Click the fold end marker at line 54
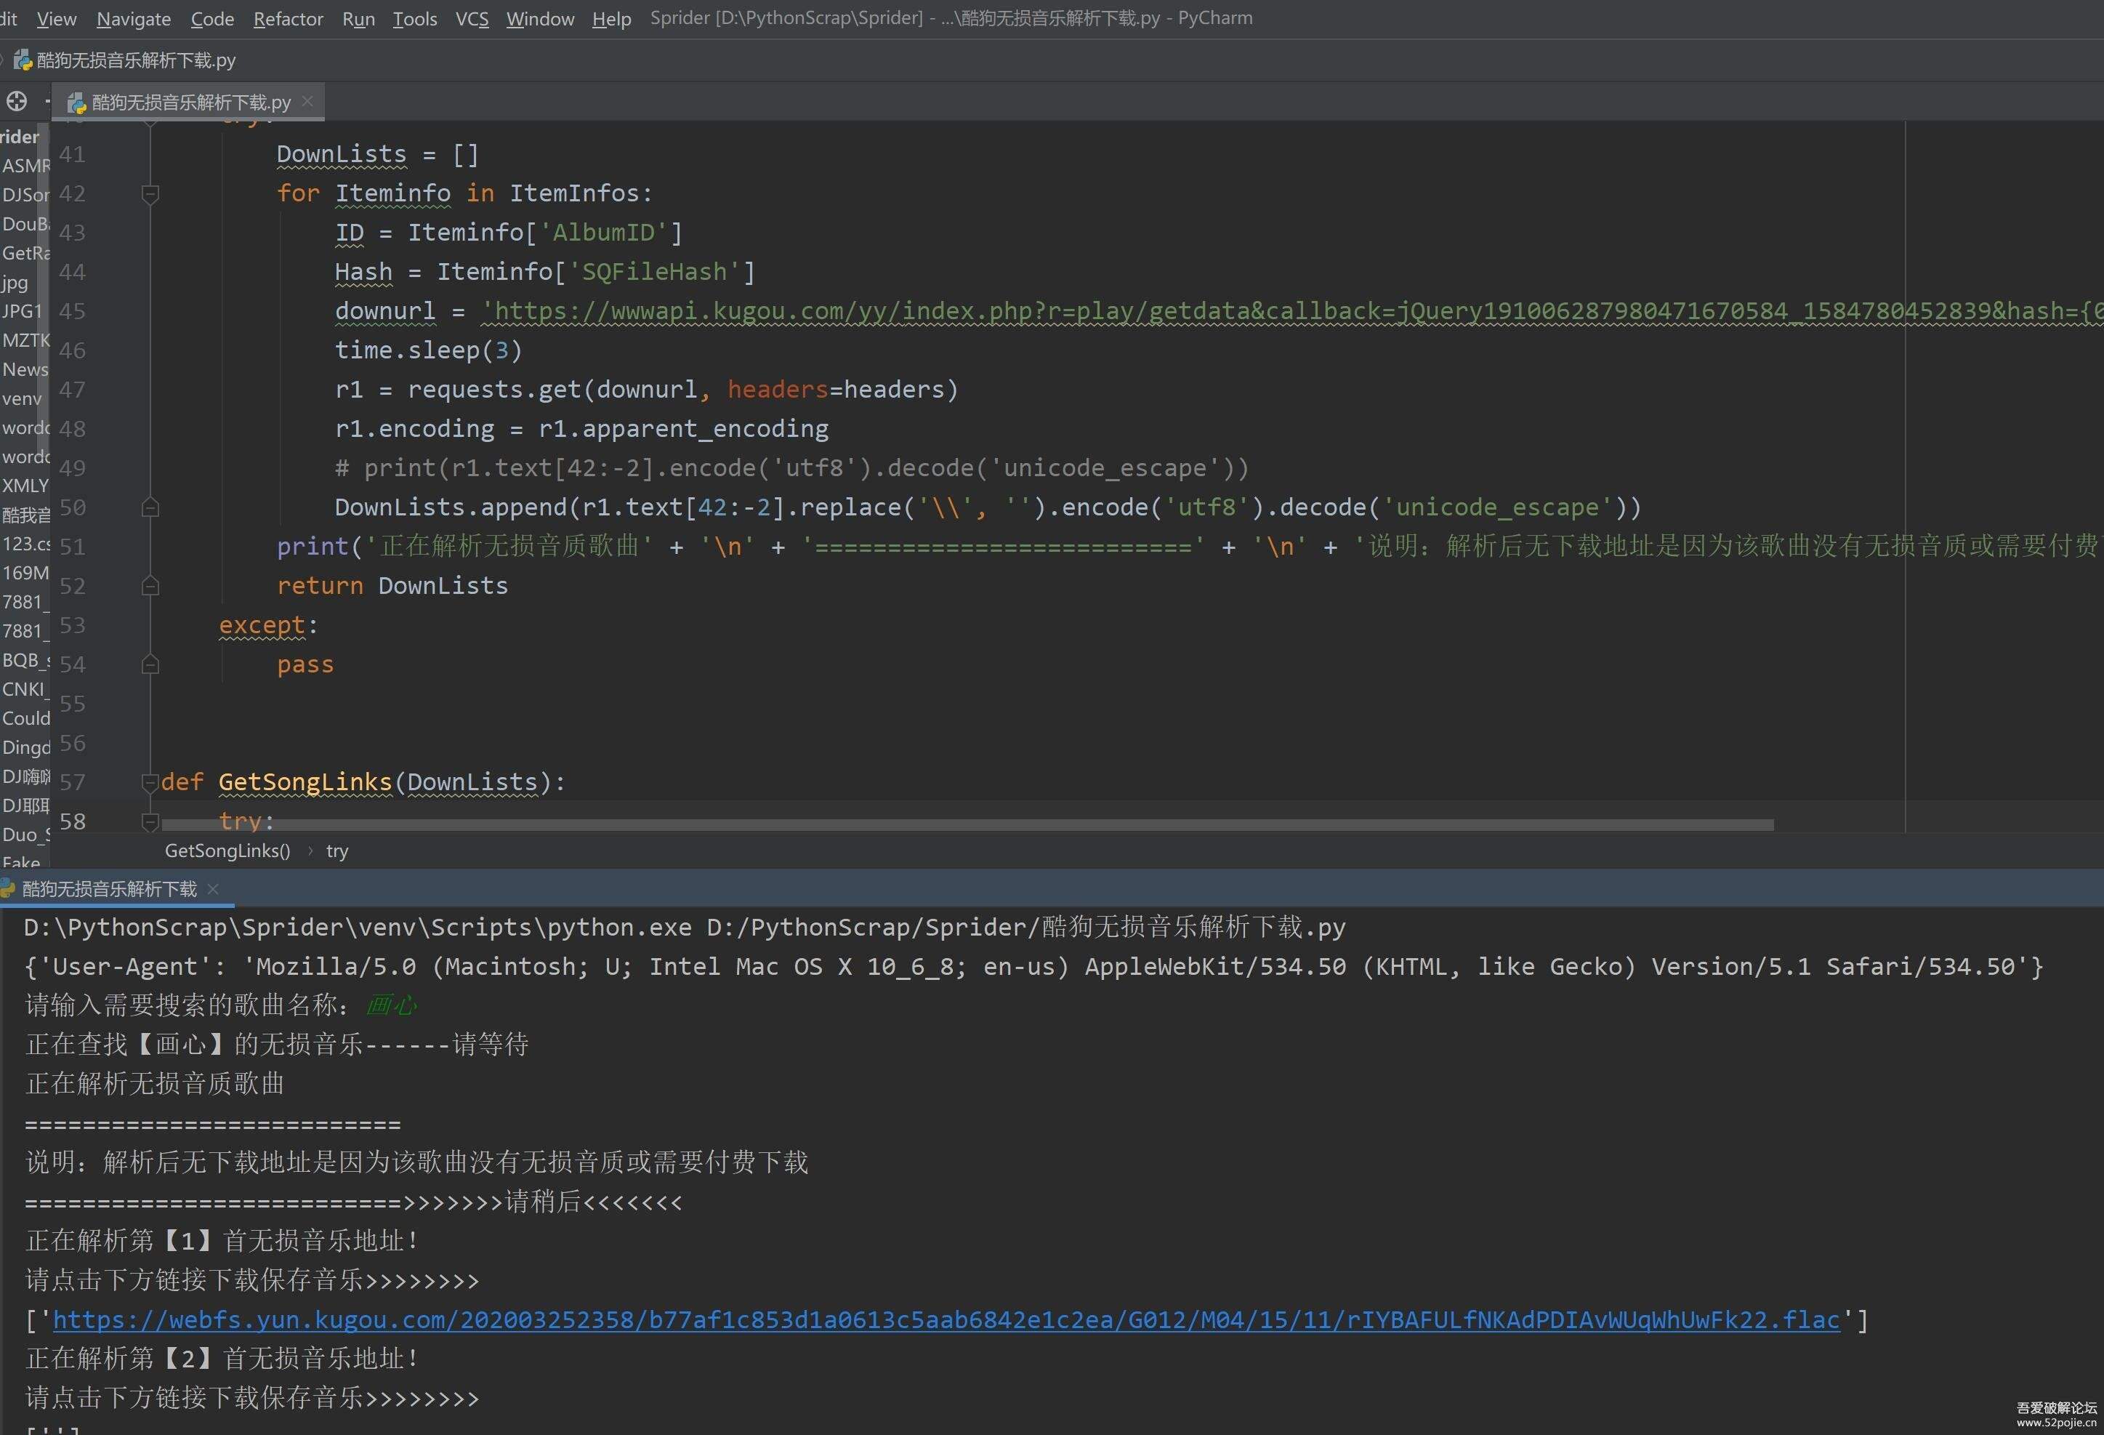Image resolution: width=2104 pixels, height=1435 pixels. point(150,665)
